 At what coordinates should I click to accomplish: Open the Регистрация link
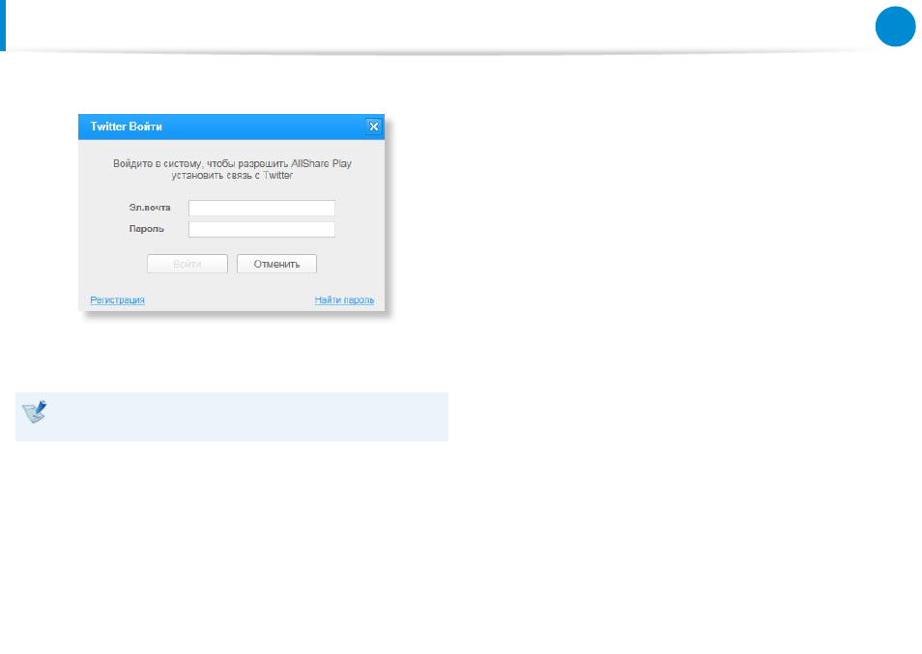tap(117, 299)
